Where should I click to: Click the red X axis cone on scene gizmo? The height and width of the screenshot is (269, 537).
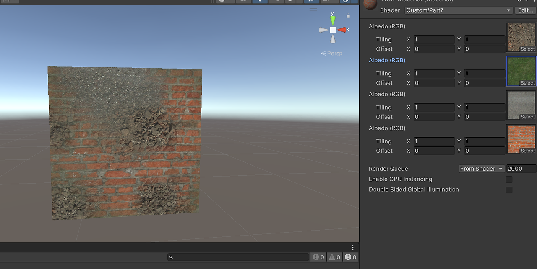[x=342, y=30]
